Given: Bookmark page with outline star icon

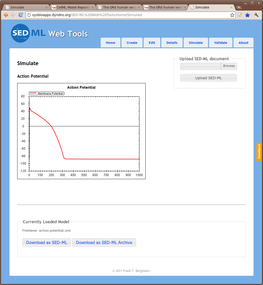Looking at the screenshot, I should (x=232, y=15).
